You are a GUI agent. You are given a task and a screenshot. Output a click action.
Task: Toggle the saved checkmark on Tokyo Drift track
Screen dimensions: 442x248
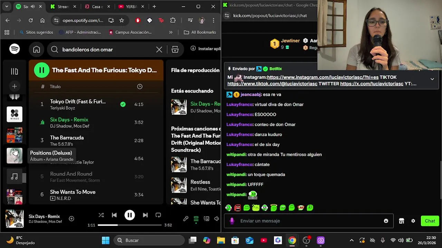point(123,104)
